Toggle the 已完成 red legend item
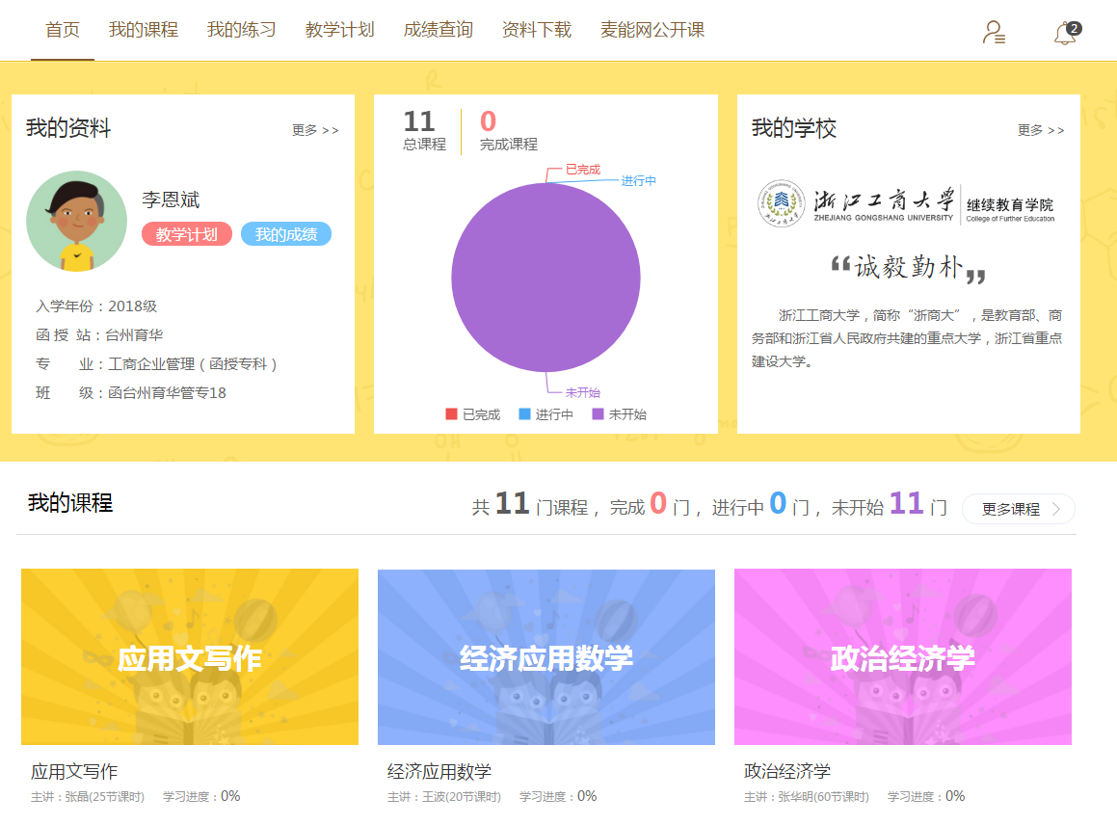The image size is (1117, 825). click(x=473, y=414)
